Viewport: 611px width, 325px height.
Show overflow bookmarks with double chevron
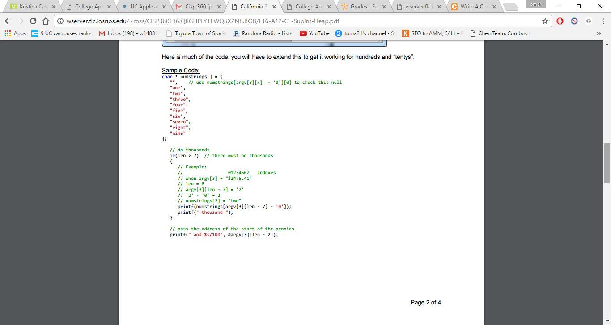pos(599,33)
